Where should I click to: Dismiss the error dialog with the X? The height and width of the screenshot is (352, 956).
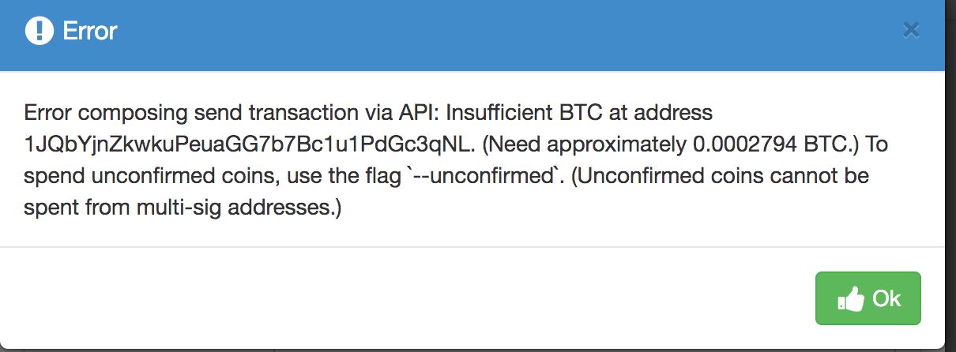click(x=911, y=31)
